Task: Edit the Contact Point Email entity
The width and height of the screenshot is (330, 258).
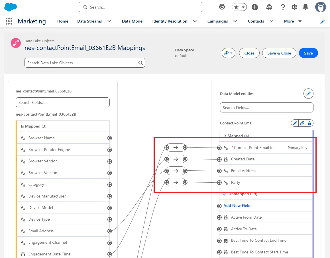Action: [295, 123]
